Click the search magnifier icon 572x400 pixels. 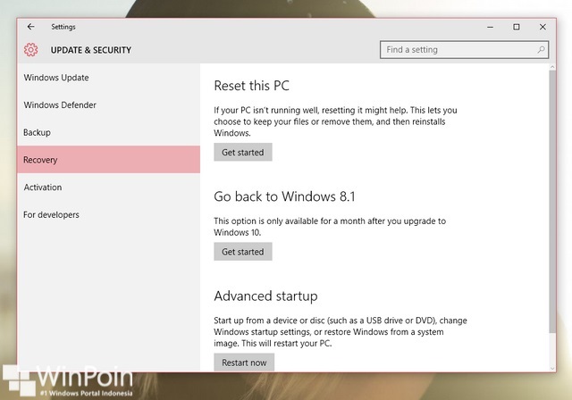[541, 49]
